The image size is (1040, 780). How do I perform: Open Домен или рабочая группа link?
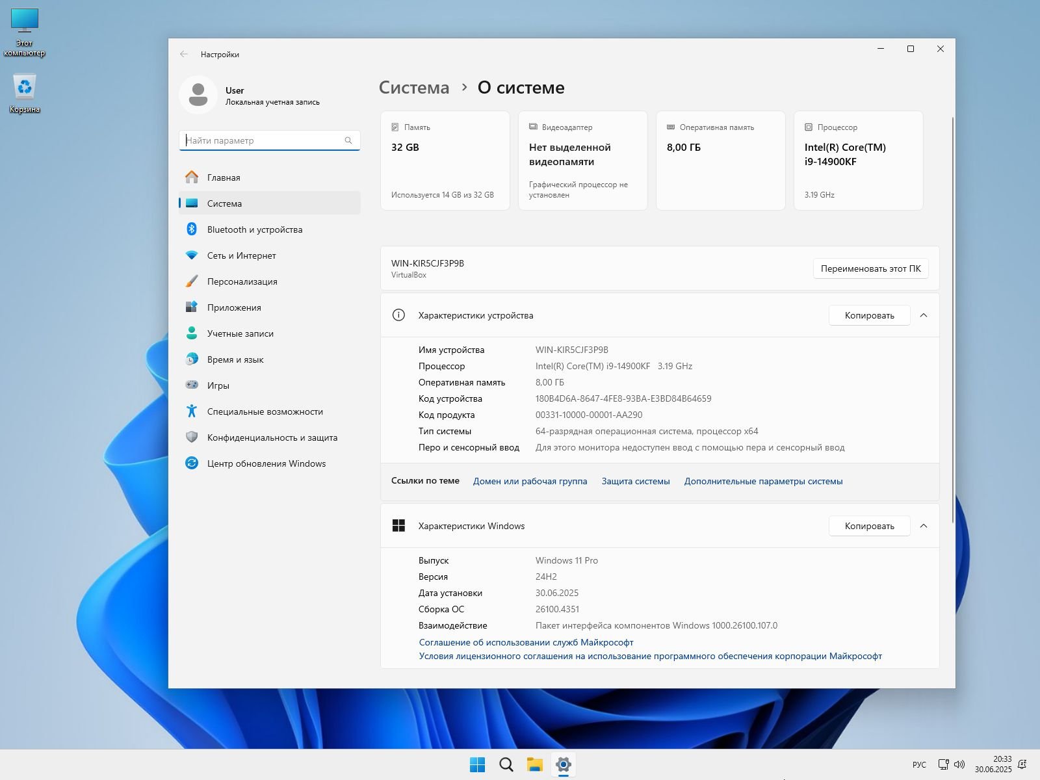click(530, 481)
